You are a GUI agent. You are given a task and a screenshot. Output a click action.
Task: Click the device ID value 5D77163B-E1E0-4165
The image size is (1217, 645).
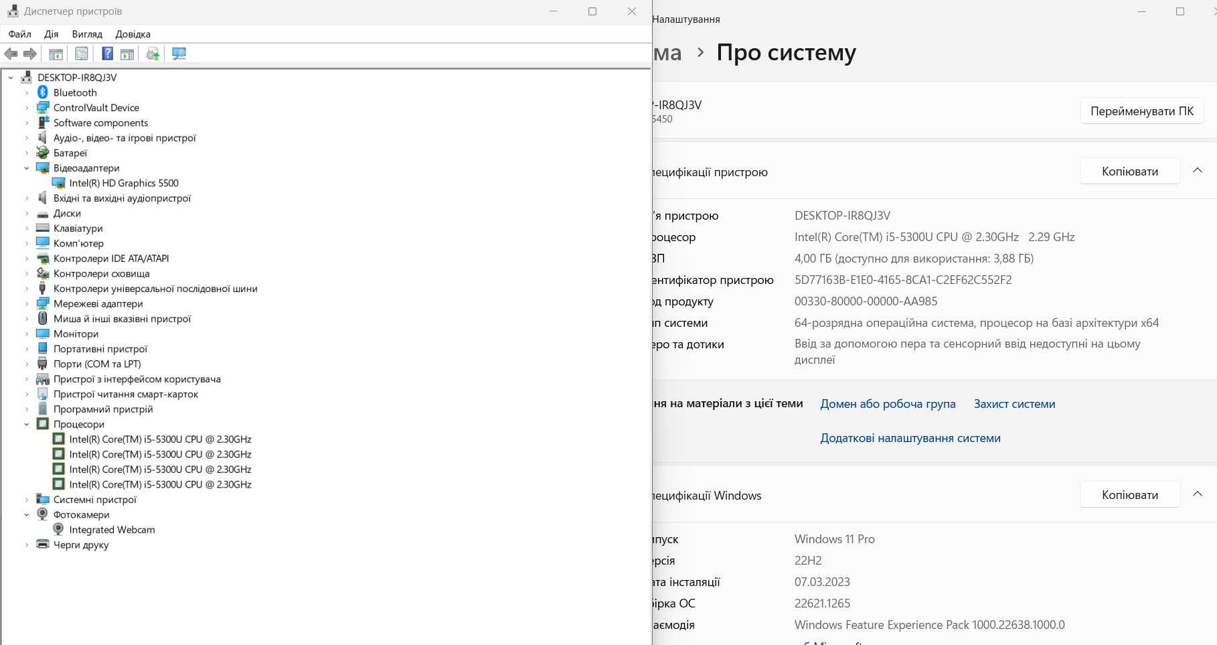[x=903, y=280]
